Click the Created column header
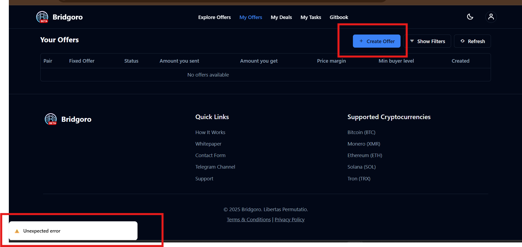Viewport: 522px width, 247px height. coord(460,61)
